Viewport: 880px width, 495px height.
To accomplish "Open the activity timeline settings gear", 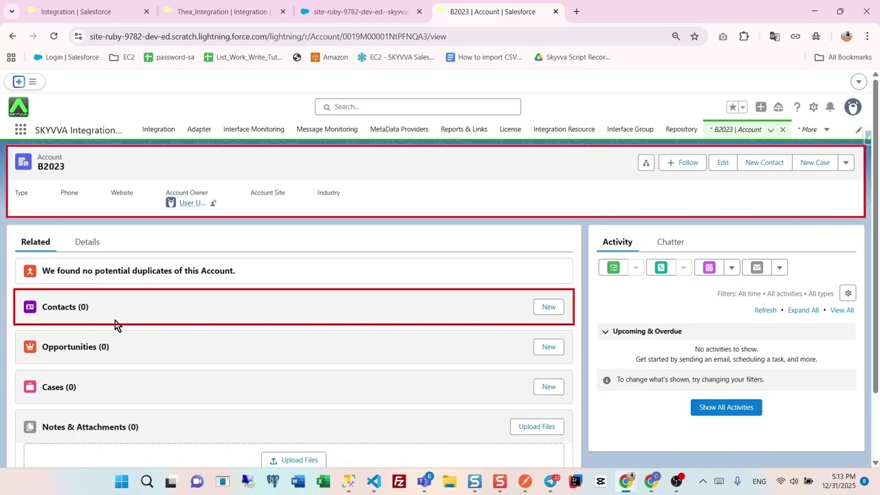I will click(x=848, y=294).
